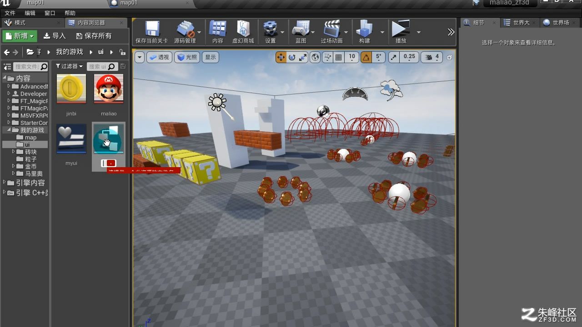The height and width of the screenshot is (327, 582).
Task: Open the 虚幻商城 marketplace
Action: 243,32
